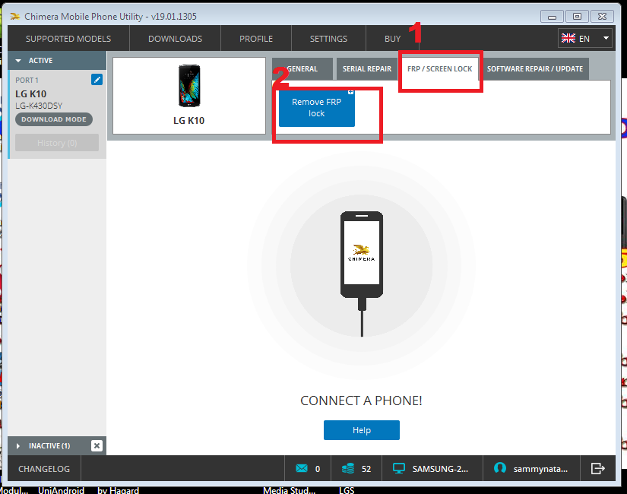This screenshot has width=627, height=494.
Task: Click the LG-K430DSY model text
Action: pyautogui.click(x=39, y=106)
